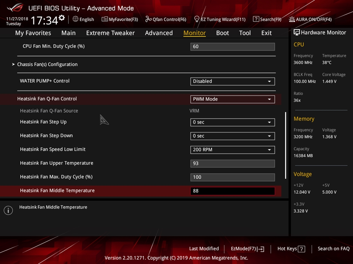Edit CPU Fan Min. Duty Cycle field
The height and width of the screenshot is (264, 353).
pos(233,46)
